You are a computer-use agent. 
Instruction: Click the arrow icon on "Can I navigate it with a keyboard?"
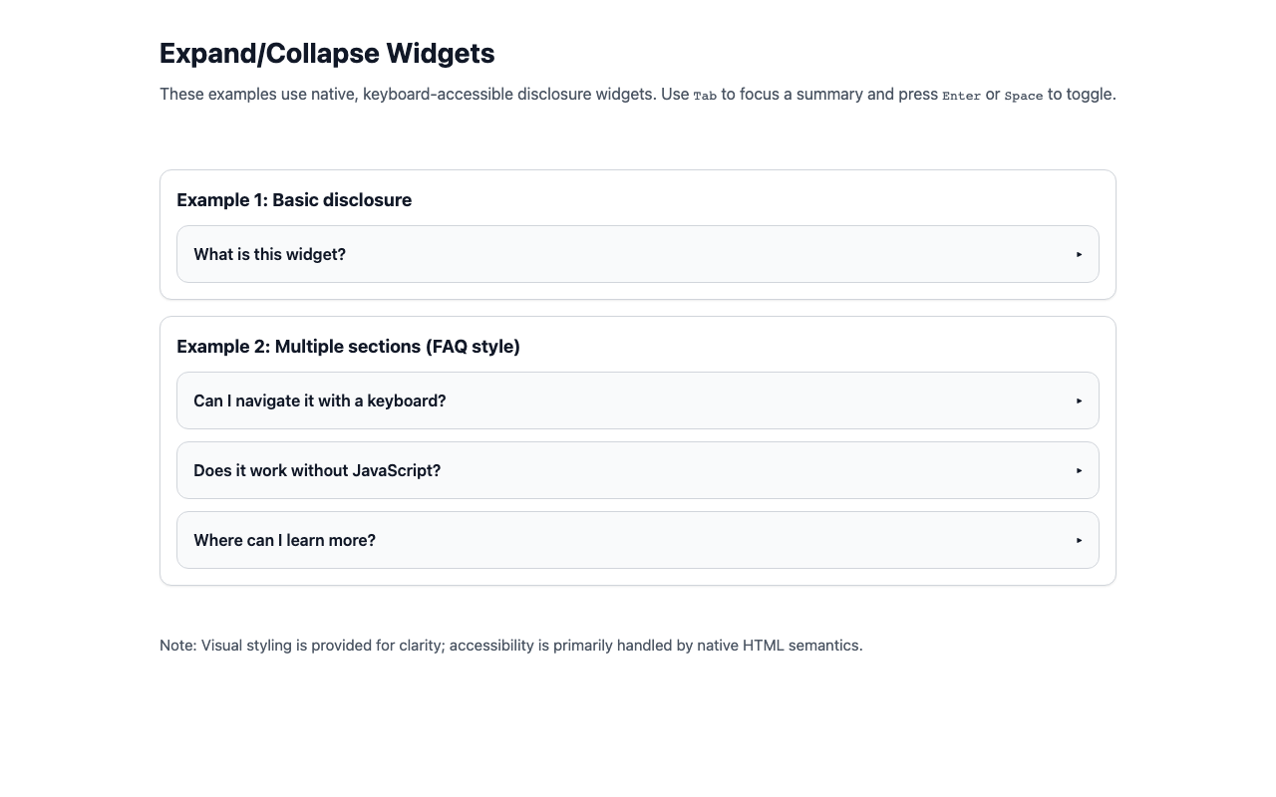[x=1079, y=400]
